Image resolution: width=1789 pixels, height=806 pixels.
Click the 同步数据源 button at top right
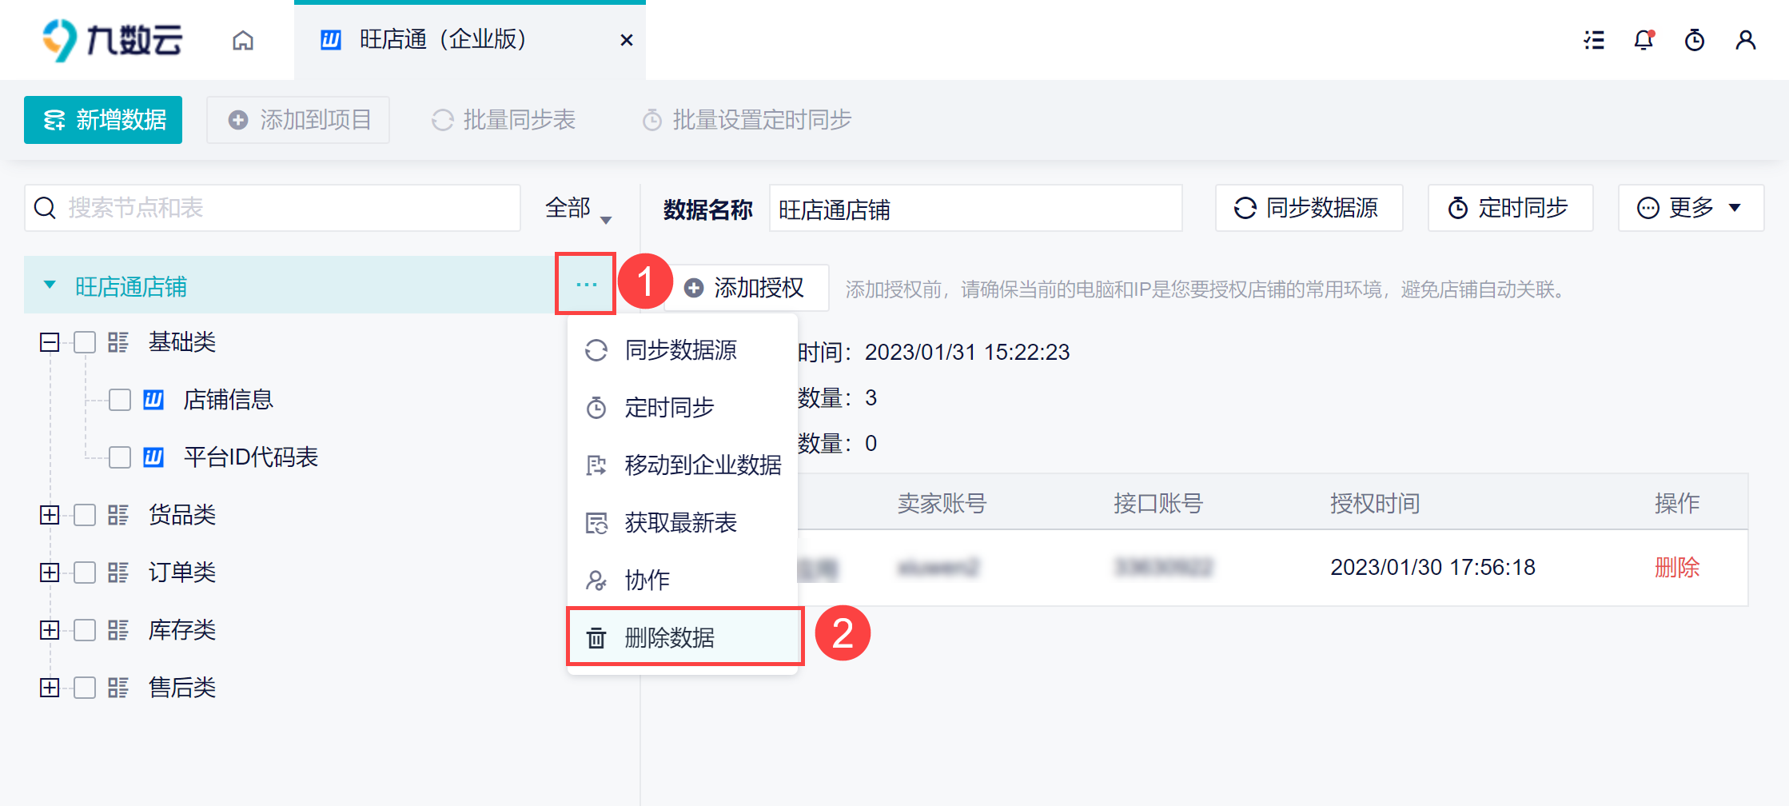tap(1309, 208)
